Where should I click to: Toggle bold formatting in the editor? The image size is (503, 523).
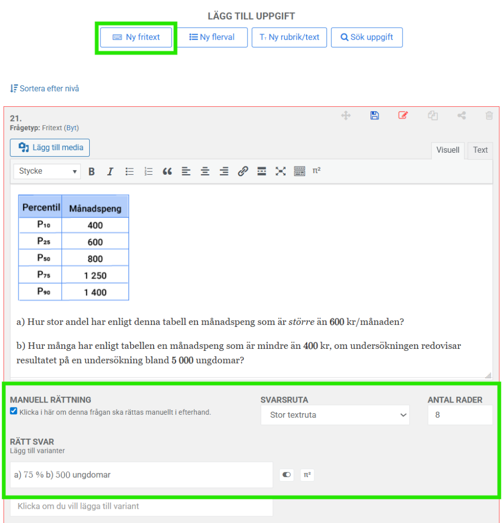pos(91,172)
